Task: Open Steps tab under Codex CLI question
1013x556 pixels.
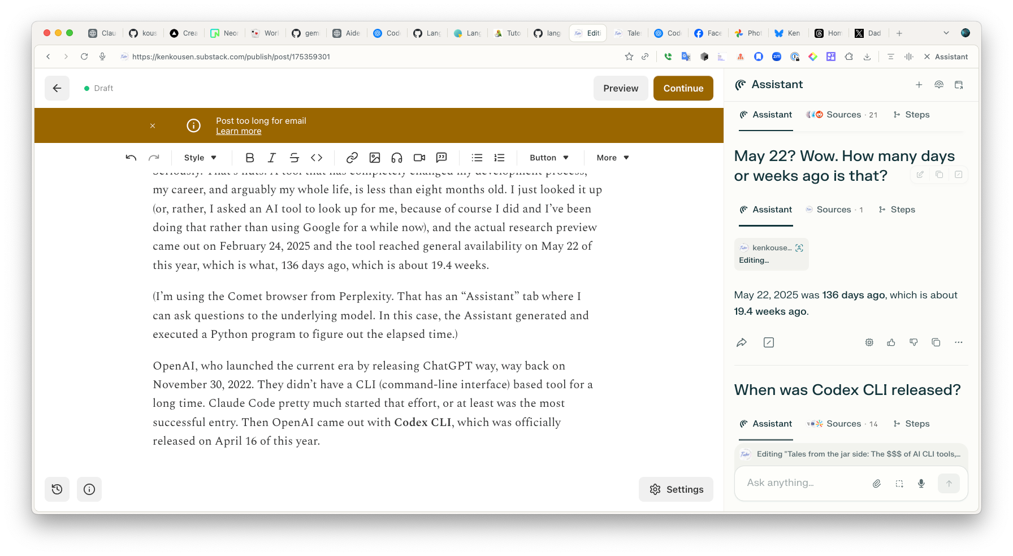Action: (x=911, y=424)
